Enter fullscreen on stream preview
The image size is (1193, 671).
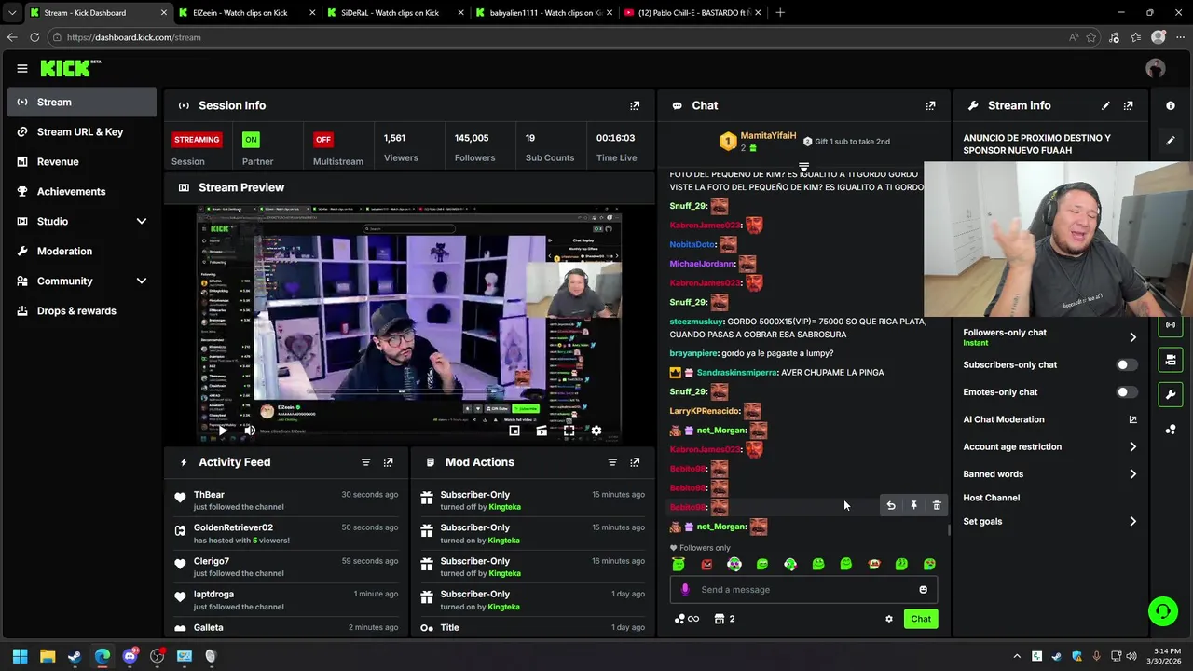pos(569,431)
